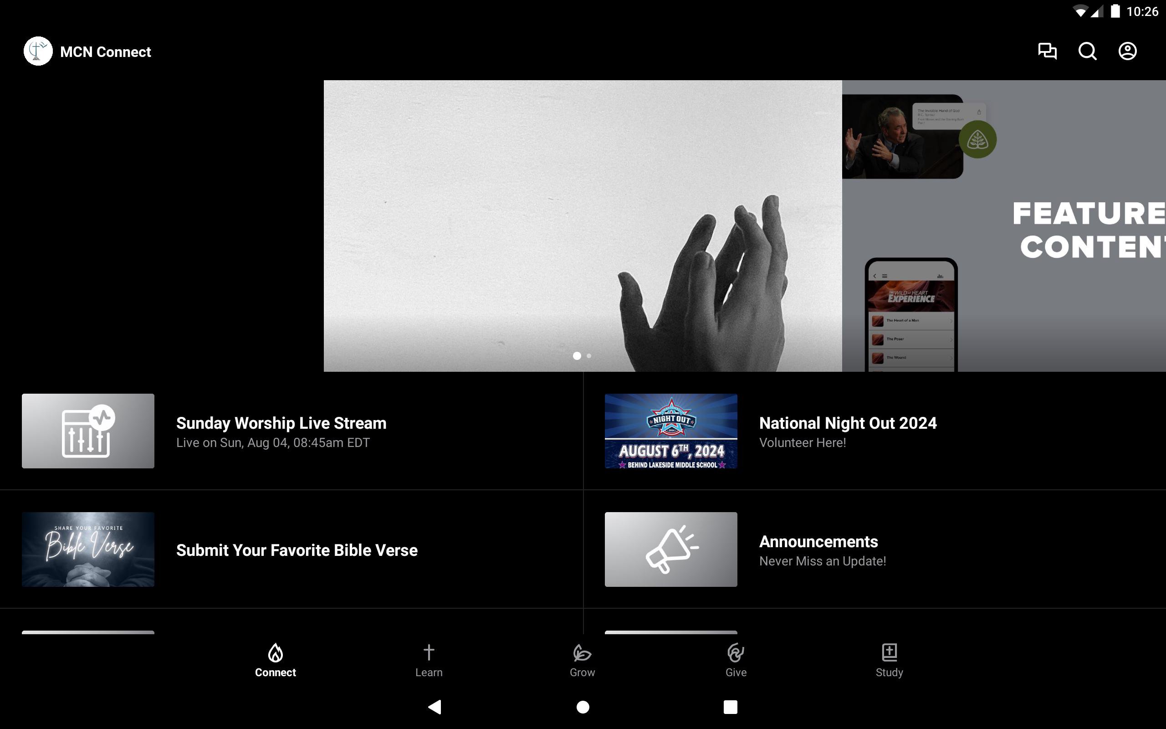Open the messages chat icon
Image resolution: width=1166 pixels, height=729 pixels.
point(1047,51)
